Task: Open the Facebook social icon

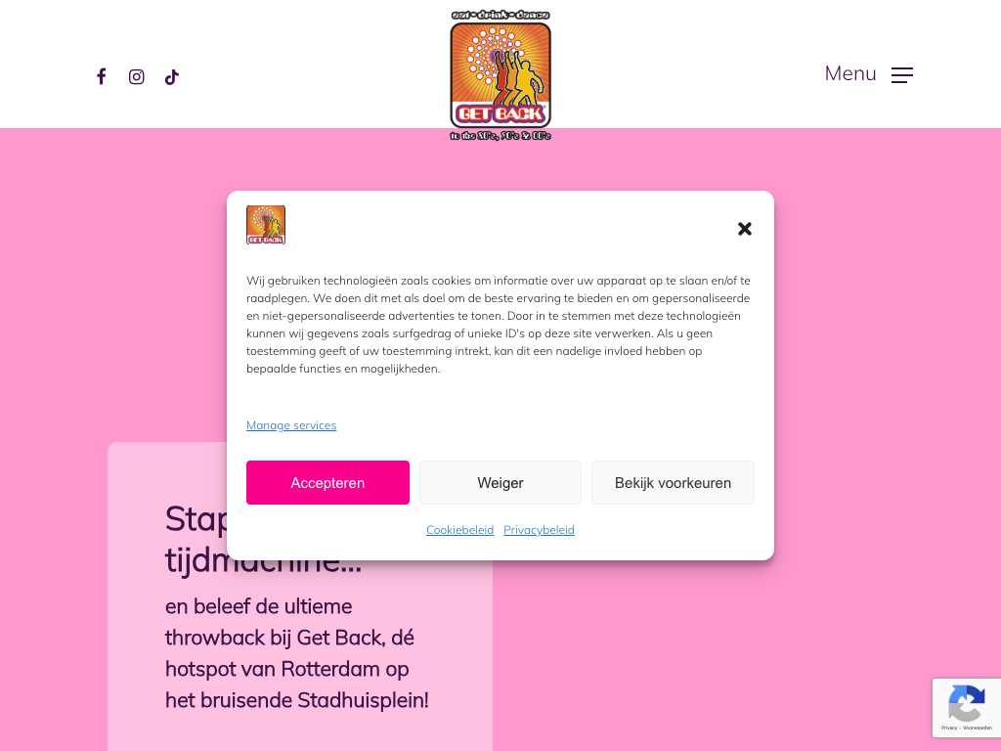Action: click(102, 76)
